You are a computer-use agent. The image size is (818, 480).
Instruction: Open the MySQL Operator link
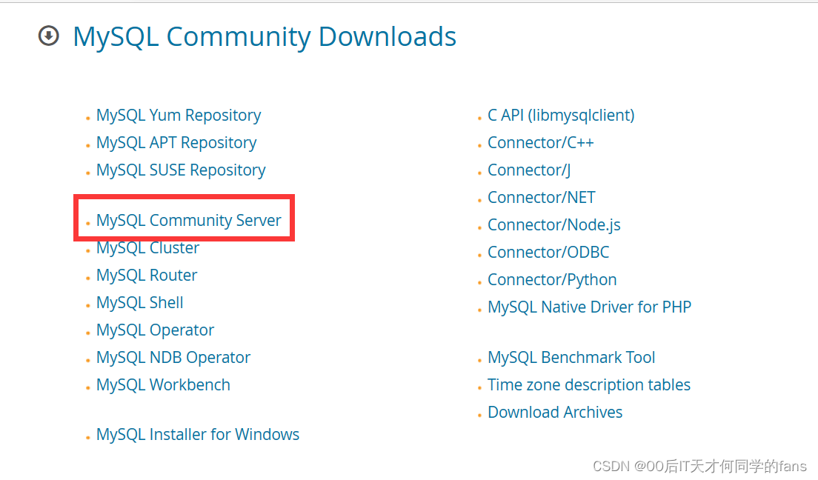[155, 330]
